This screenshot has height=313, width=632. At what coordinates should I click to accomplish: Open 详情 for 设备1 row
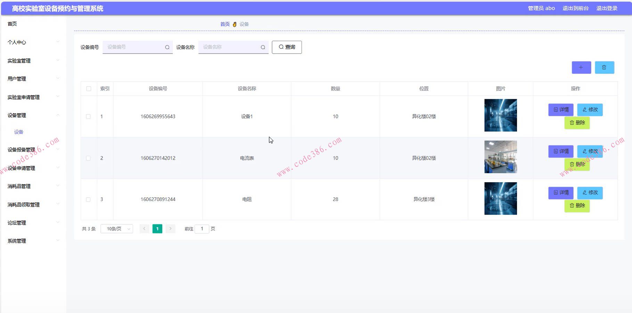coord(561,110)
